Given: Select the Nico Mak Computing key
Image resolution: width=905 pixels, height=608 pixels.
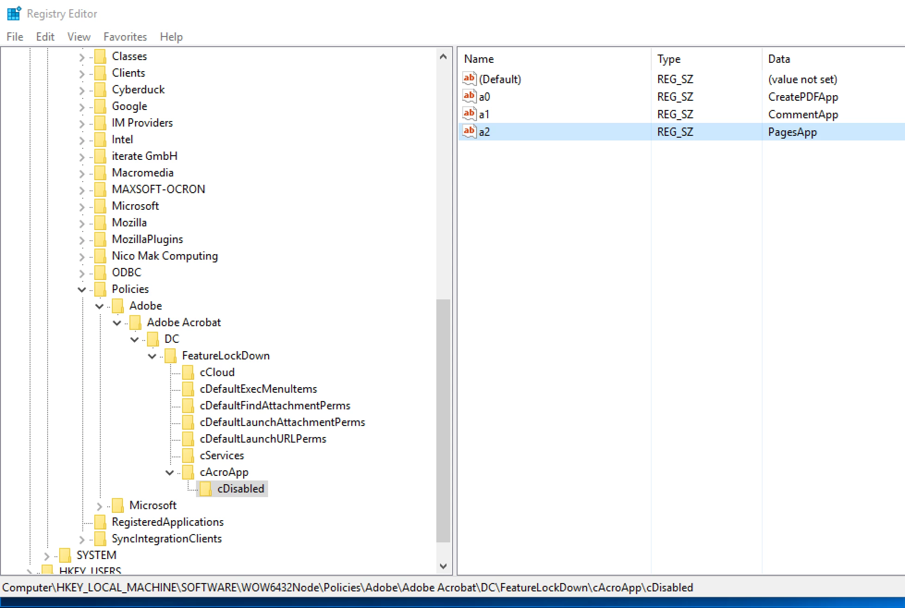Looking at the screenshot, I should pos(165,256).
